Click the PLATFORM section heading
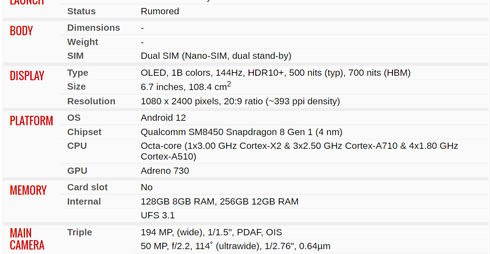Viewport: 490px width, 254px height. pyautogui.click(x=31, y=121)
